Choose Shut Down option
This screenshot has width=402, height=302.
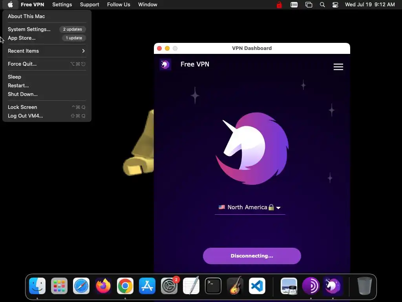pos(47,94)
